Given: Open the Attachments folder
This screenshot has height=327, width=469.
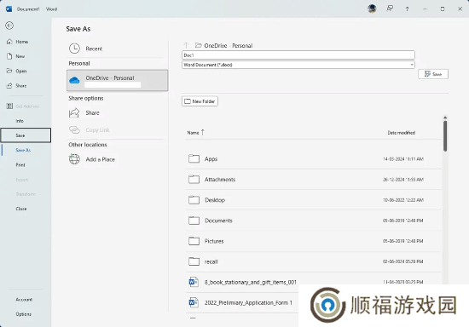Looking at the screenshot, I should (x=314, y=180).
